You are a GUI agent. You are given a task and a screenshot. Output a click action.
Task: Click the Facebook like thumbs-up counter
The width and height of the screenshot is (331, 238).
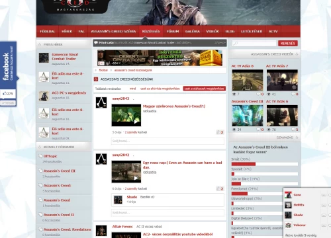(8, 94)
